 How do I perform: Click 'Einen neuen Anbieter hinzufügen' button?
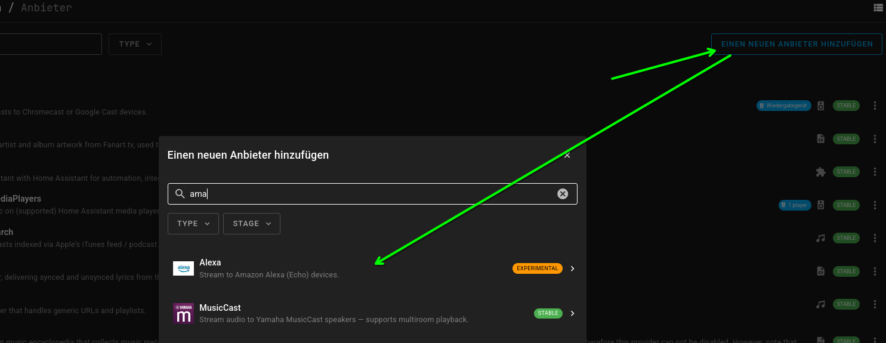797,44
